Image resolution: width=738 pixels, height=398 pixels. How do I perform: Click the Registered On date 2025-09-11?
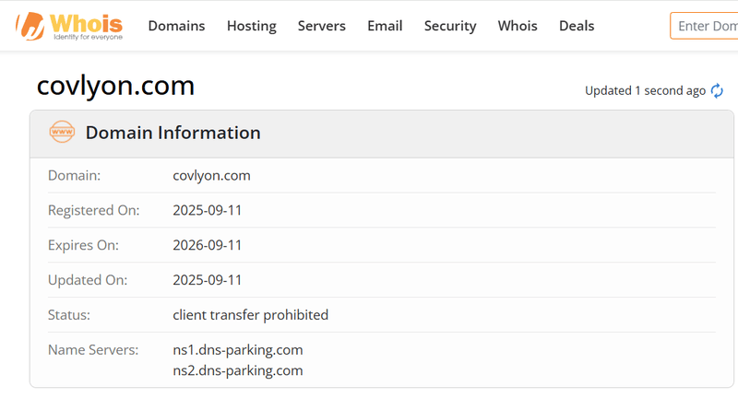[207, 210]
